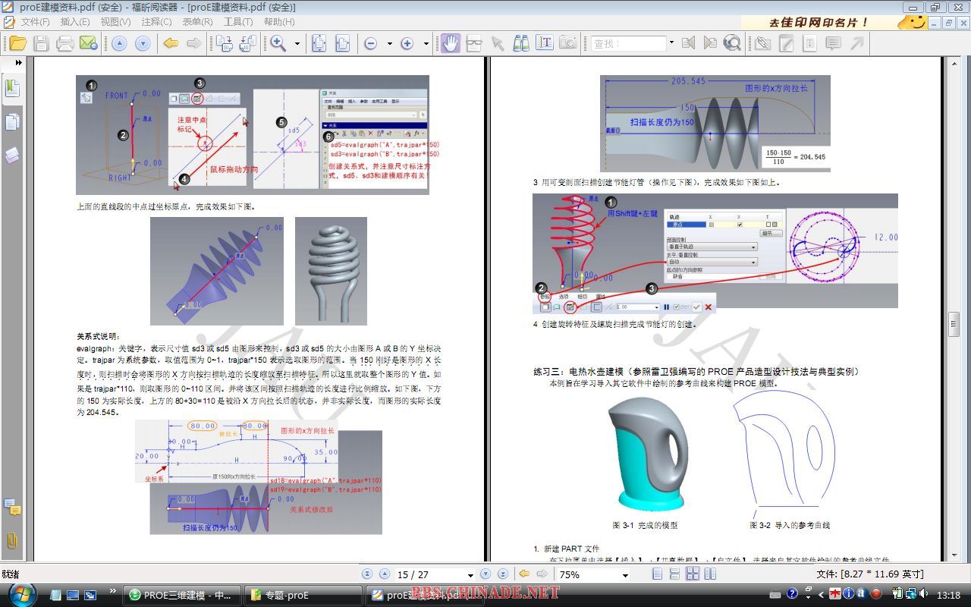Open the page number dropdown
This screenshot has height=607, width=971.
tap(470, 575)
